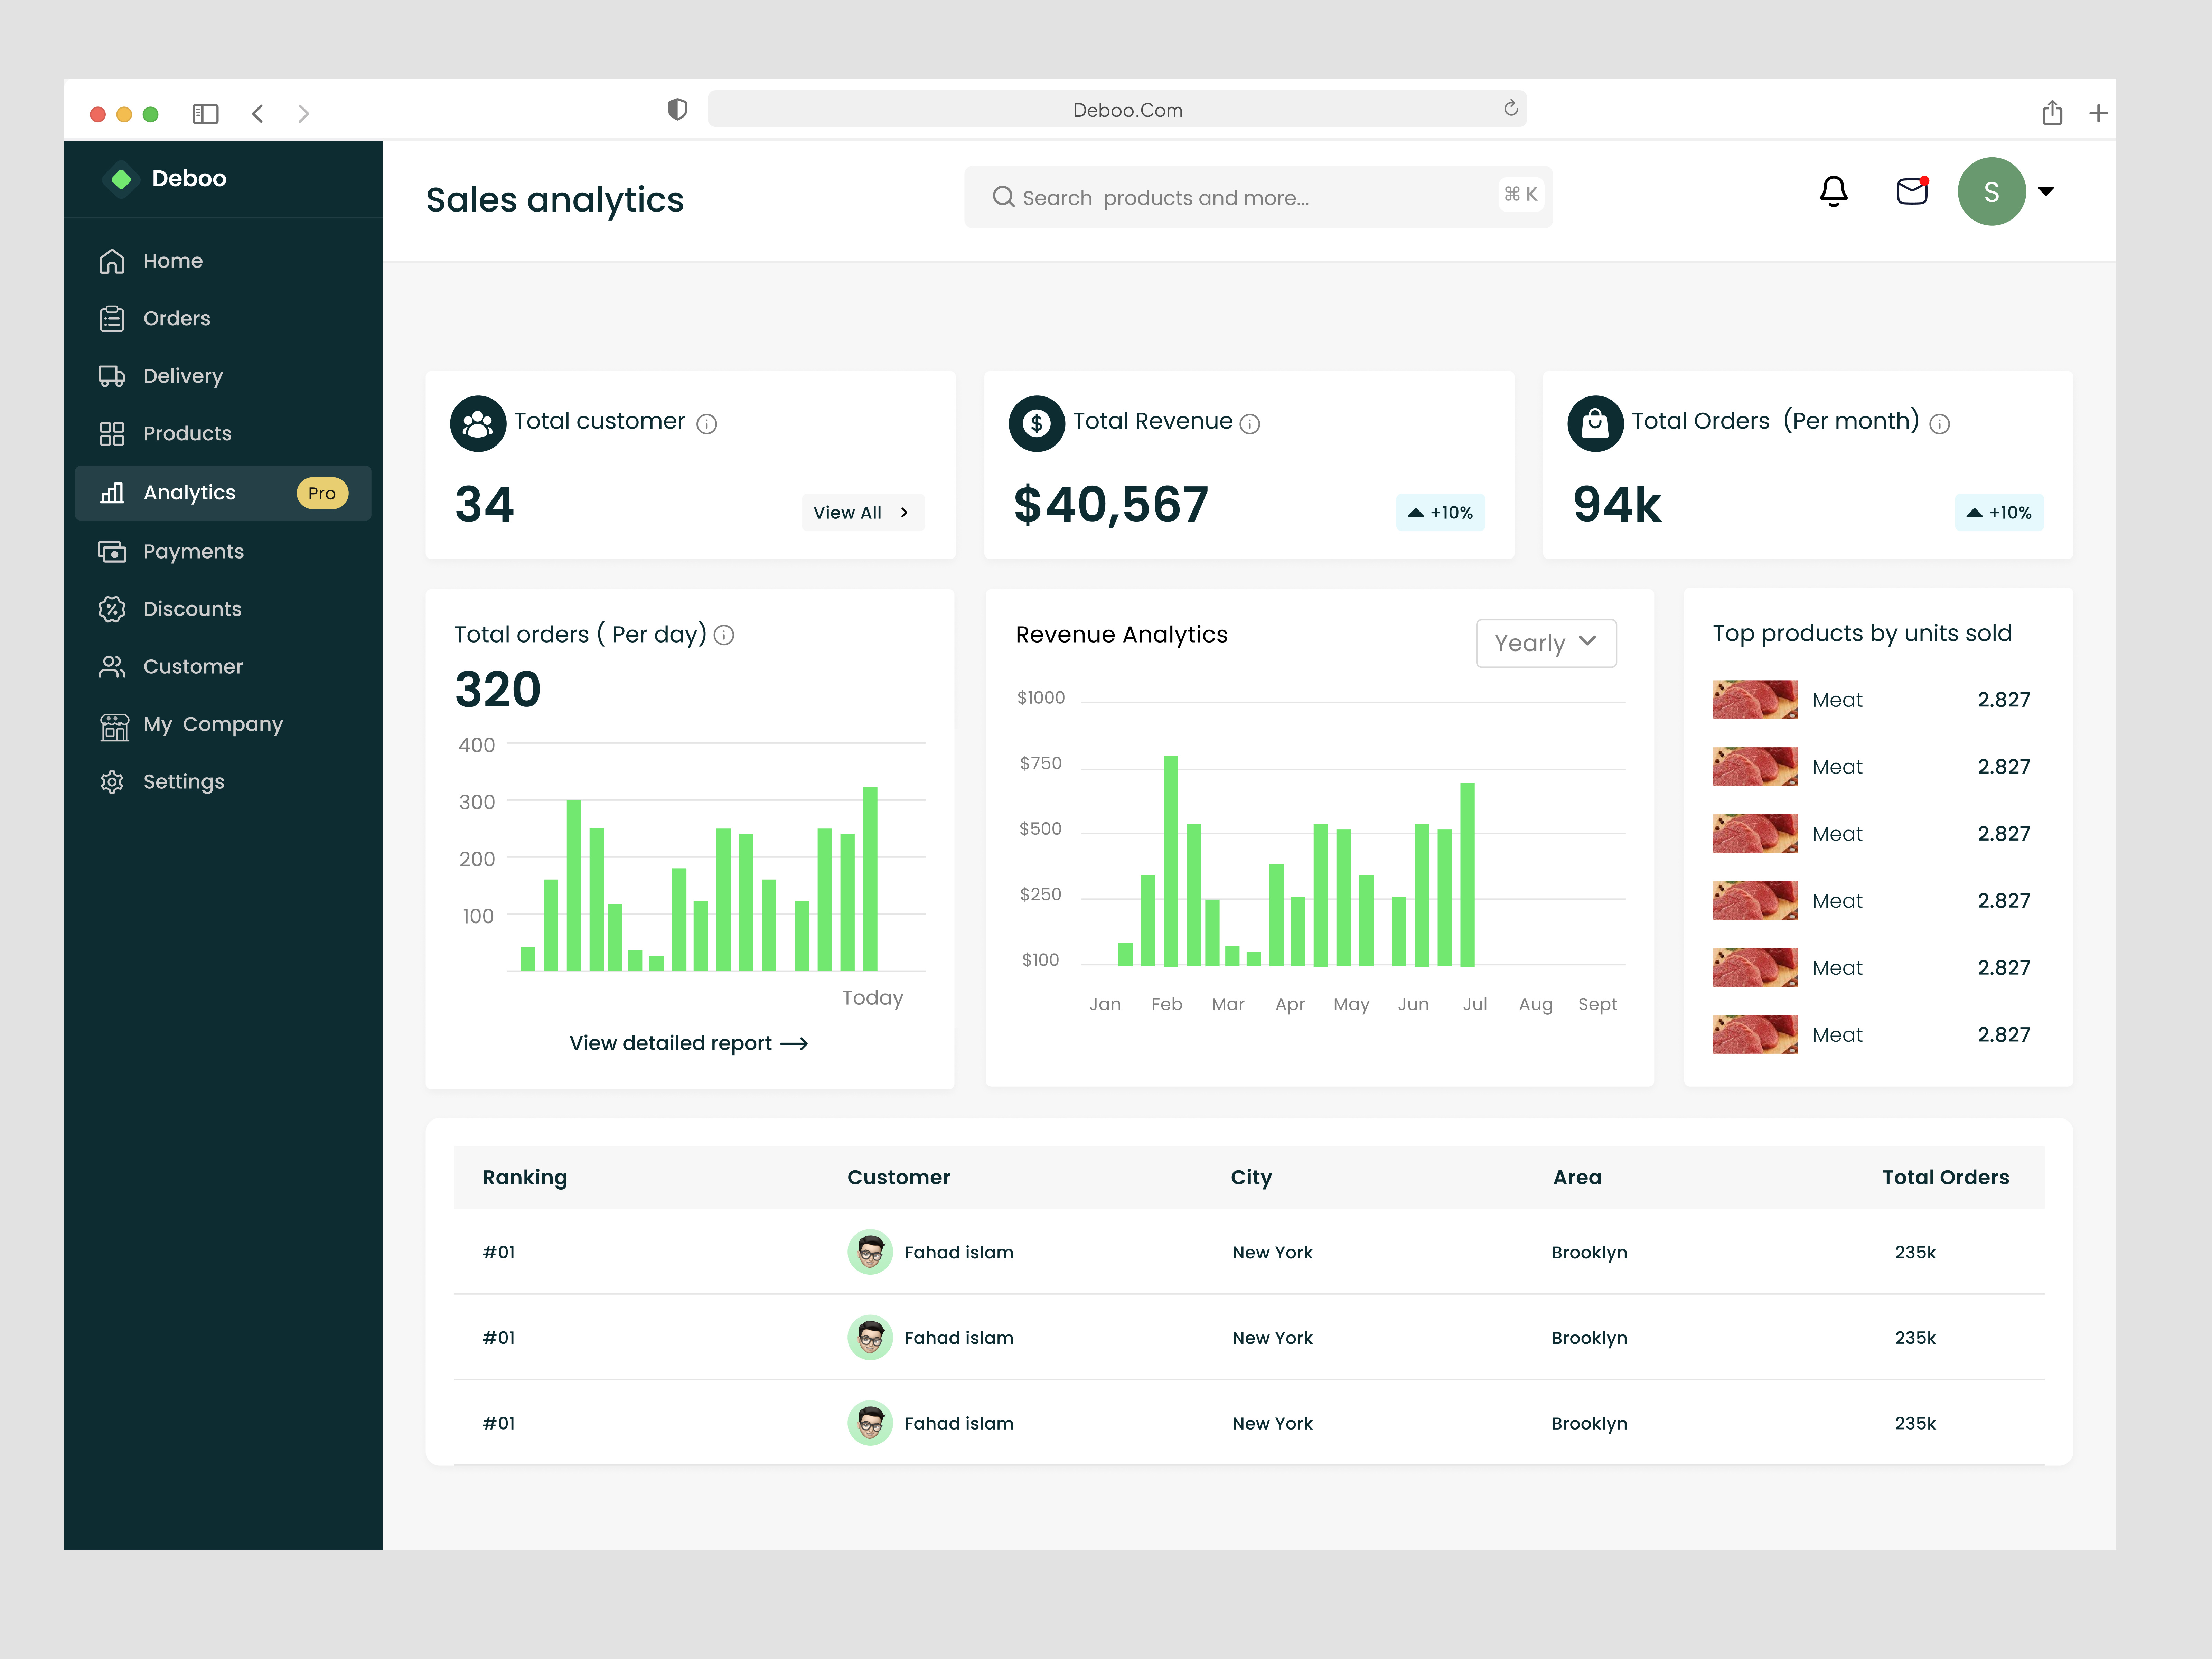Open the Settings gear in sidebar
This screenshot has width=2212, height=1659.
(112, 781)
